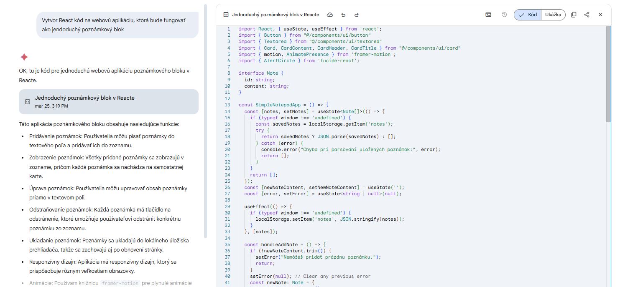Redo the code change
This screenshot has height=287, width=620.
(x=357, y=15)
